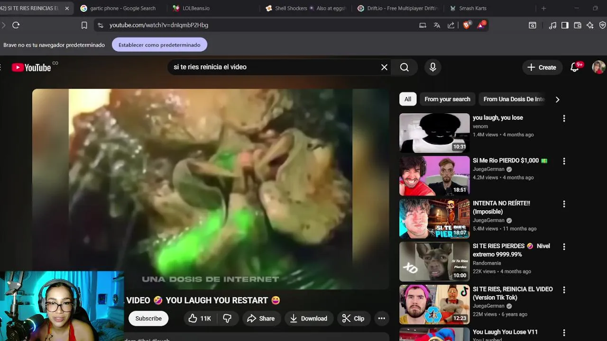Screen dimensions: 607x341
Task: Open the Brave Wallet icon
Action: tap(578, 25)
